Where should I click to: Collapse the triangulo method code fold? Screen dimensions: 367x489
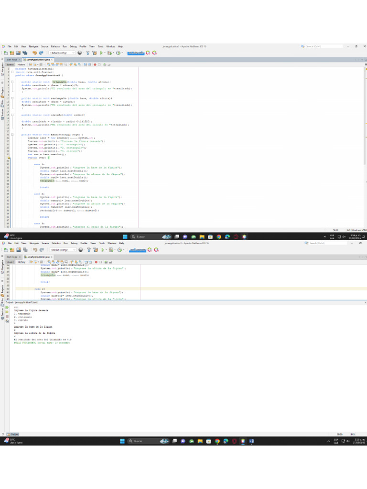[12, 82]
